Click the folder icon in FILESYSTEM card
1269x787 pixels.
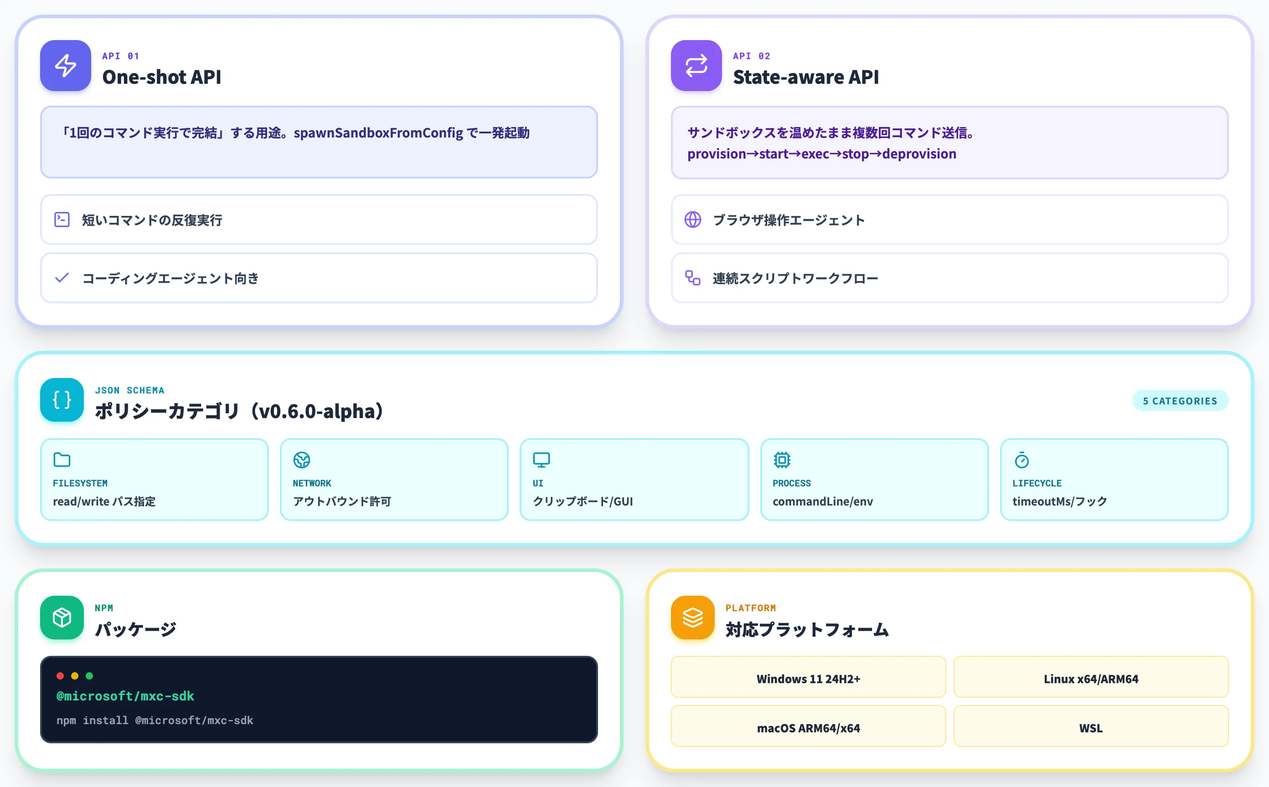pos(62,460)
